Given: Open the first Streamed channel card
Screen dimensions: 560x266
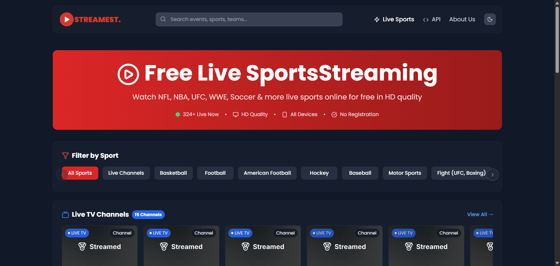Looking at the screenshot, I should (x=100, y=246).
